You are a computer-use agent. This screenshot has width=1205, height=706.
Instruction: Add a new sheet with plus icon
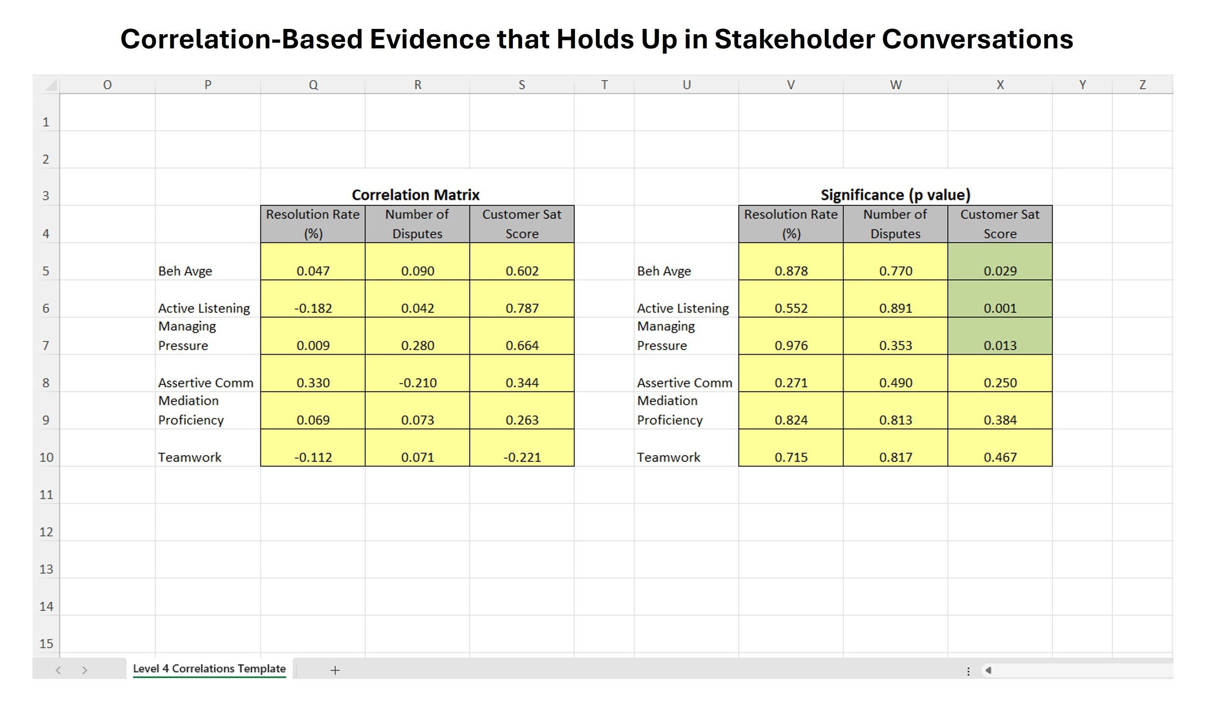[x=335, y=670]
